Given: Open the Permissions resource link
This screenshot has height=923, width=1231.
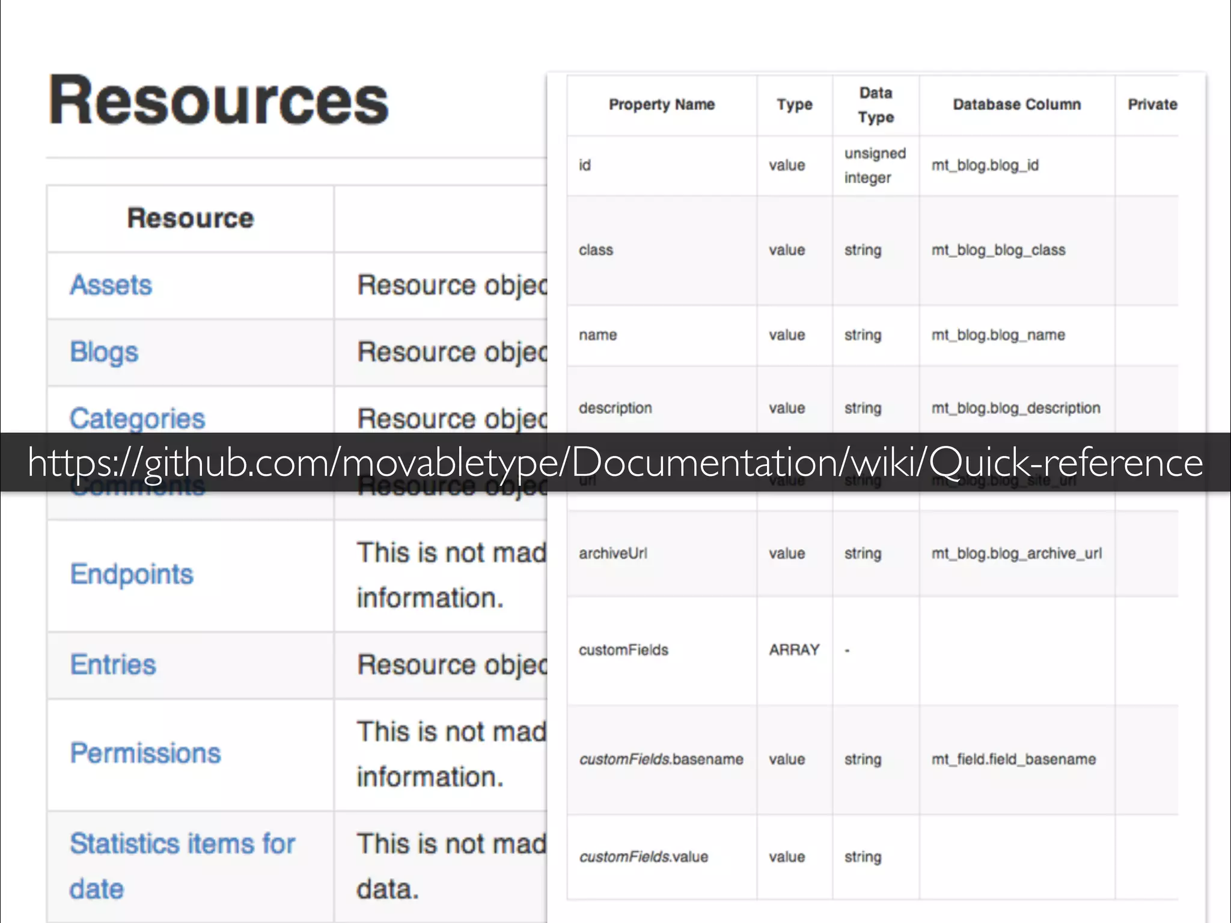Looking at the screenshot, I should [145, 753].
